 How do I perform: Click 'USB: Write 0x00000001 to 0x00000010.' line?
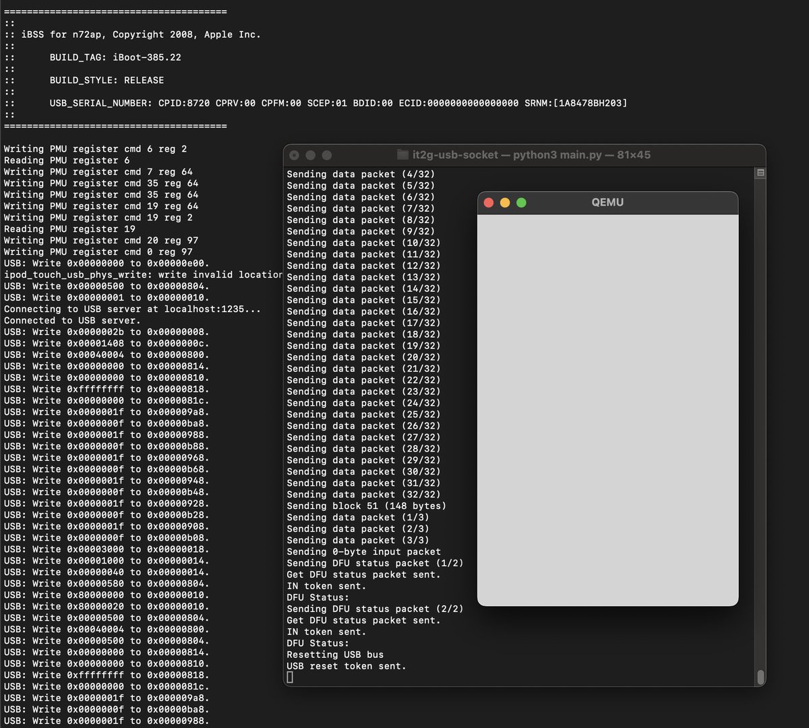[107, 298]
